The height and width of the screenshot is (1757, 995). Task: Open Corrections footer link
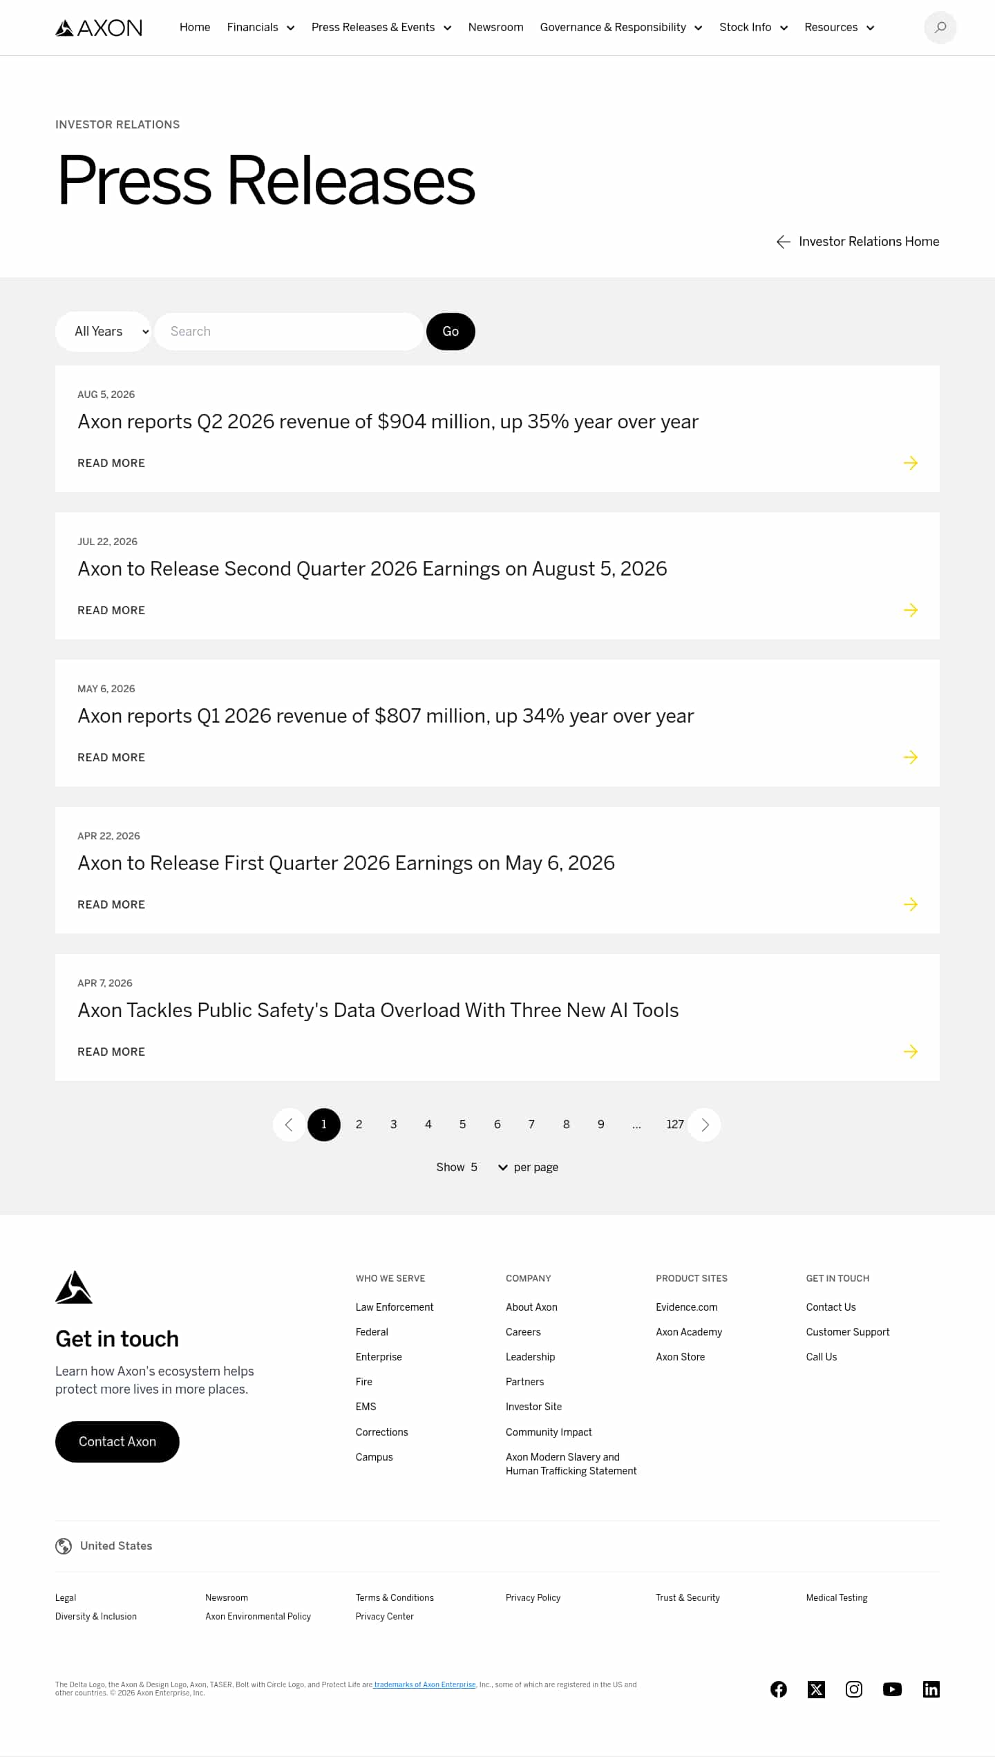(382, 1432)
